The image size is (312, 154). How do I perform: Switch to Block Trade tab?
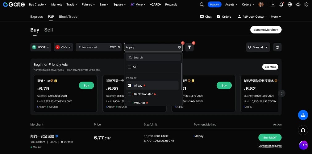tap(68, 17)
